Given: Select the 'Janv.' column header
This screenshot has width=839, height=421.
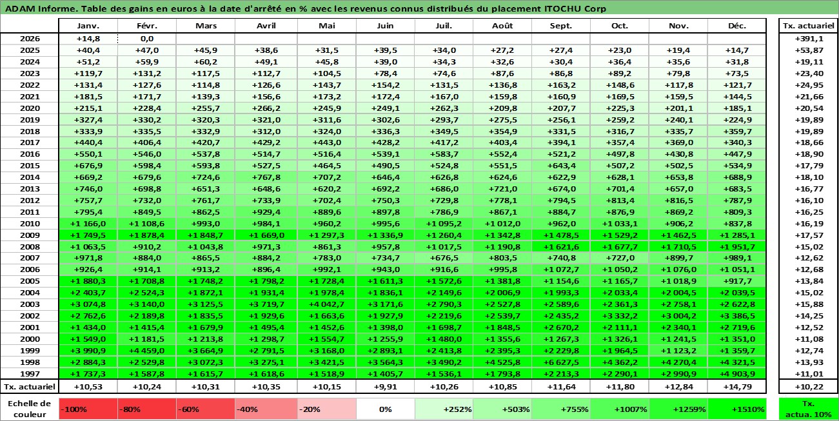Looking at the screenshot, I should click(88, 26).
